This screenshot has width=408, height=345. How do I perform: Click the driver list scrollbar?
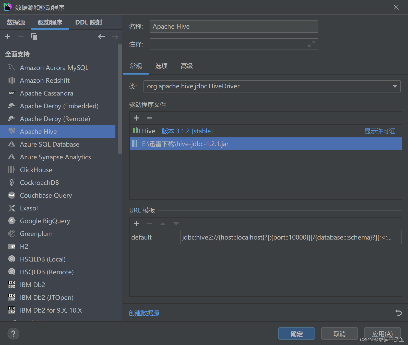click(120, 99)
